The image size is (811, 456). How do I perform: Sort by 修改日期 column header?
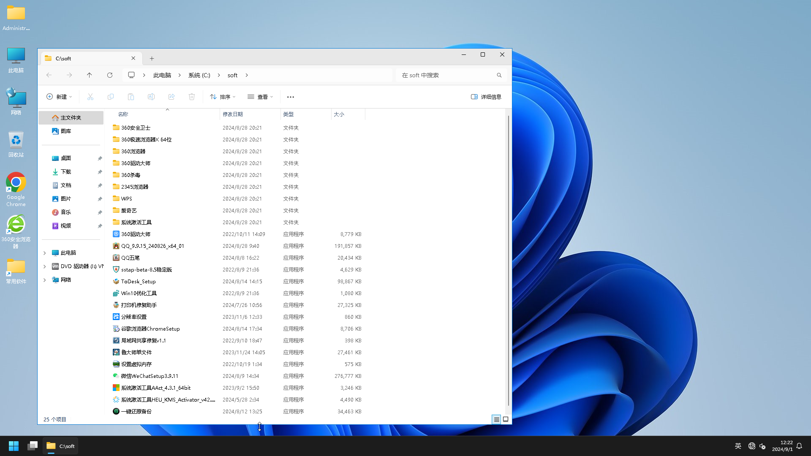250,114
